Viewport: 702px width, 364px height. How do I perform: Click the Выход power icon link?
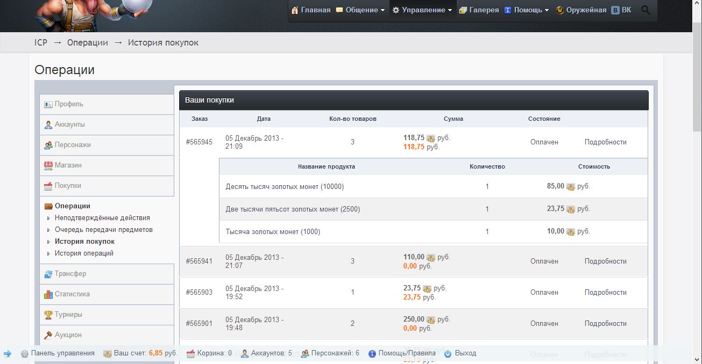tap(460, 353)
